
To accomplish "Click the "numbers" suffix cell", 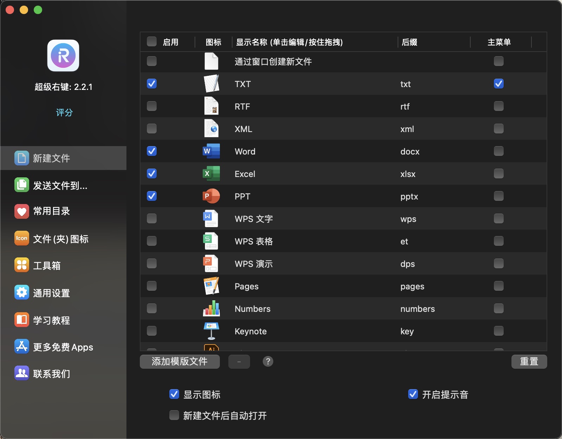I will tap(418, 309).
